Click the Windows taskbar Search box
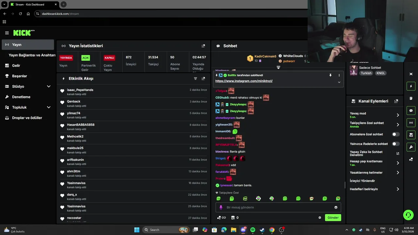Image resolution: width=418 pixels, height=235 pixels. pyautogui.click(x=166, y=230)
